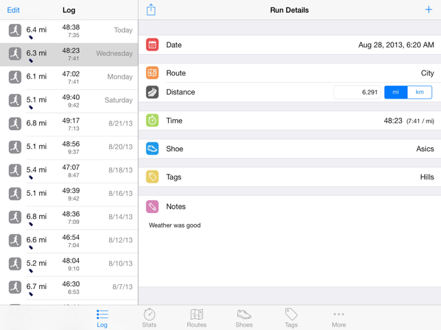Image resolution: width=441 pixels, height=330 pixels.
Task: Select the Monday run date label
Action: 120,77
